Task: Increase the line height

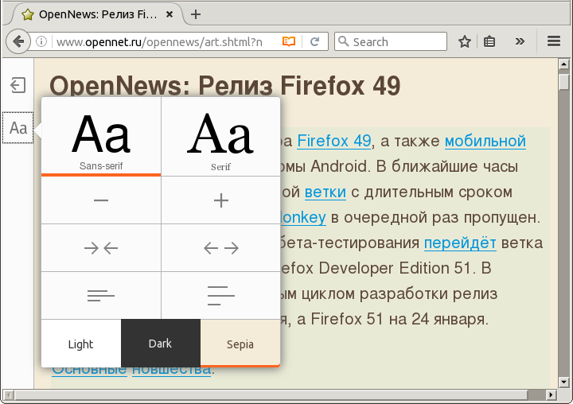Action: coord(220,296)
